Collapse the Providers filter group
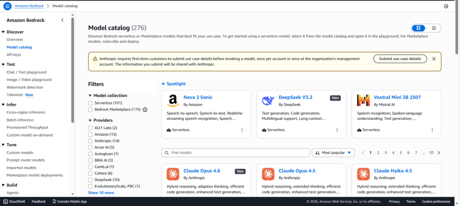Image resolution: width=460 pixels, height=206 pixels. point(90,120)
